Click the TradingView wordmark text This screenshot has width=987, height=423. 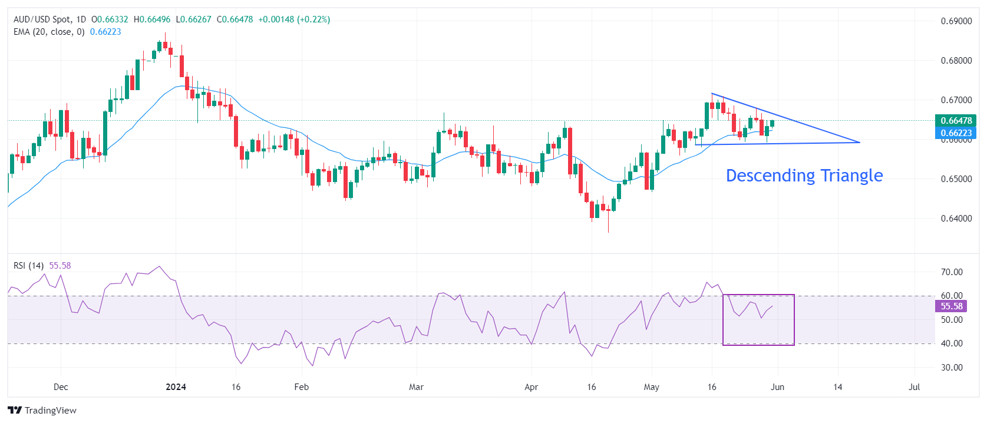click(x=51, y=411)
